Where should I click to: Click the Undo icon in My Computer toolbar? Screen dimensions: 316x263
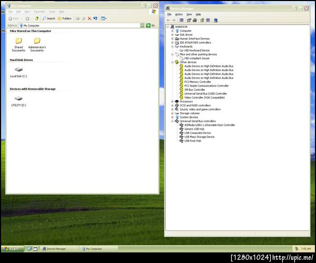pyautogui.click(x=95, y=18)
